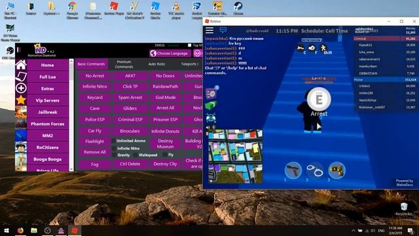
Task: Activate the God Mode button
Action: coord(166,98)
